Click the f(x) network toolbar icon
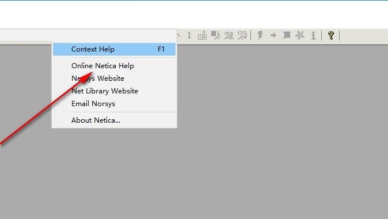 (242, 35)
